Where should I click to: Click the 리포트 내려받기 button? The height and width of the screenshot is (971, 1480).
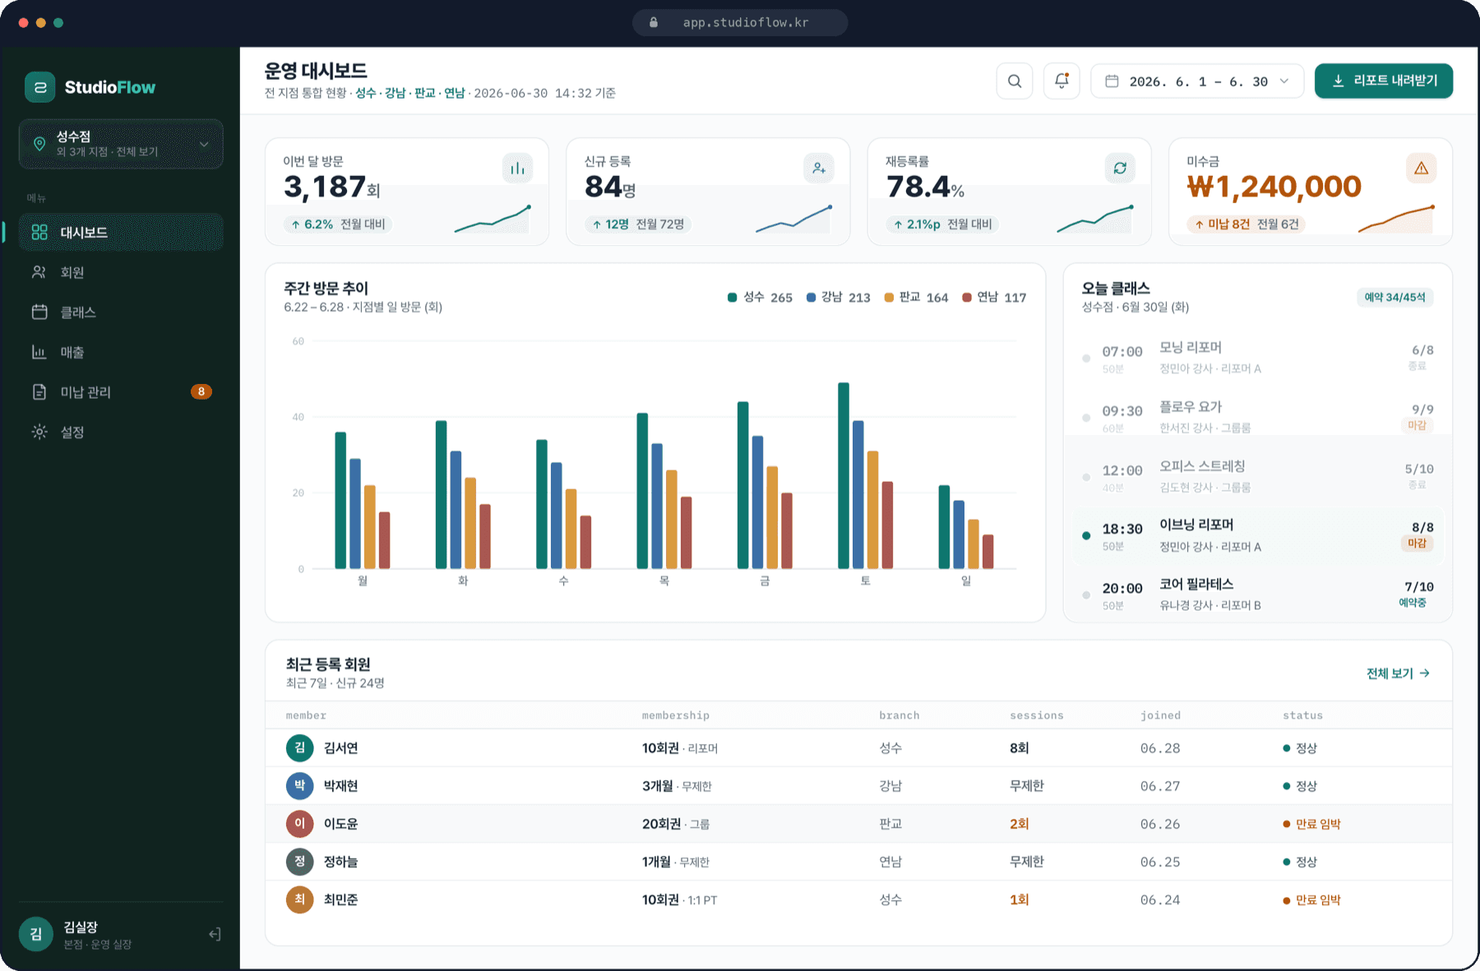(x=1384, y=81)
